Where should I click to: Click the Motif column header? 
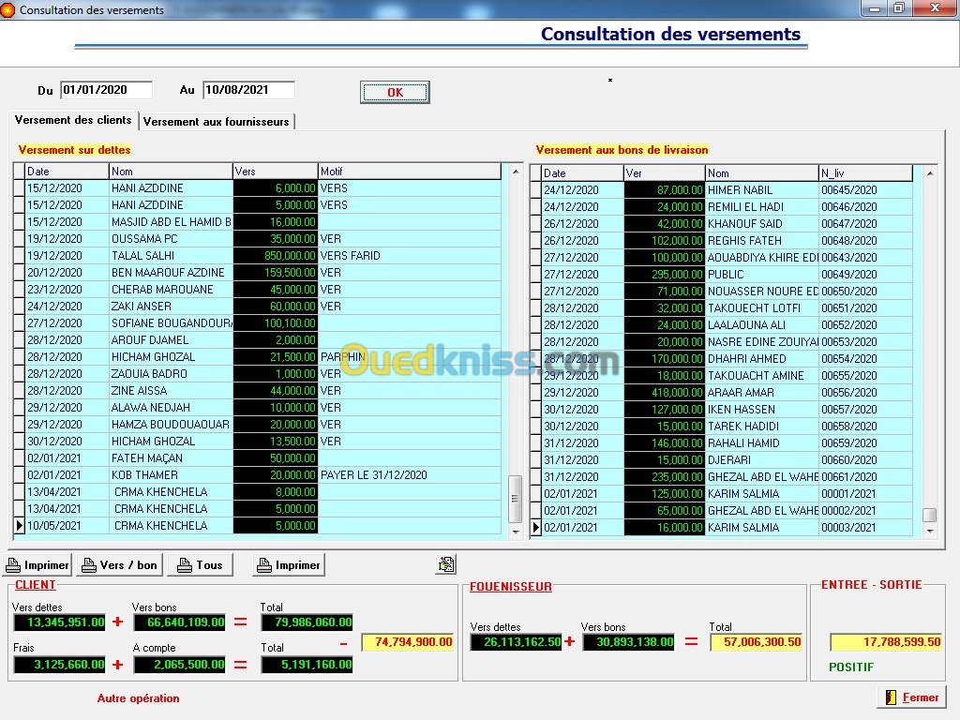click(x=411, y=172)
